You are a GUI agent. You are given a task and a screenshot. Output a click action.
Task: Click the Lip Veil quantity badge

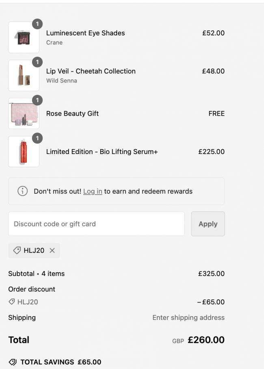click(x=37, y=62)
